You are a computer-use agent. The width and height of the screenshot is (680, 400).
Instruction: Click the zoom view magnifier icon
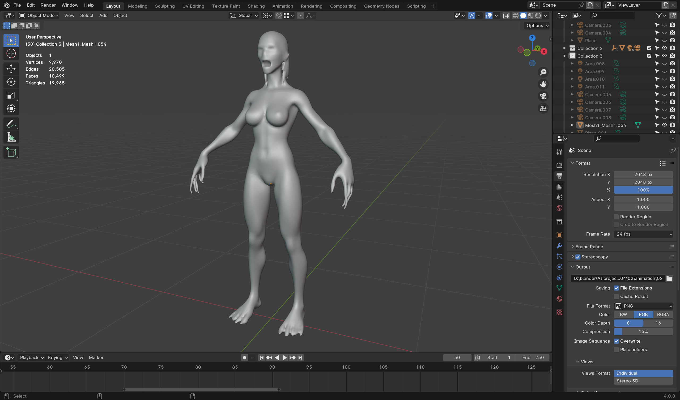coord(543,72)
